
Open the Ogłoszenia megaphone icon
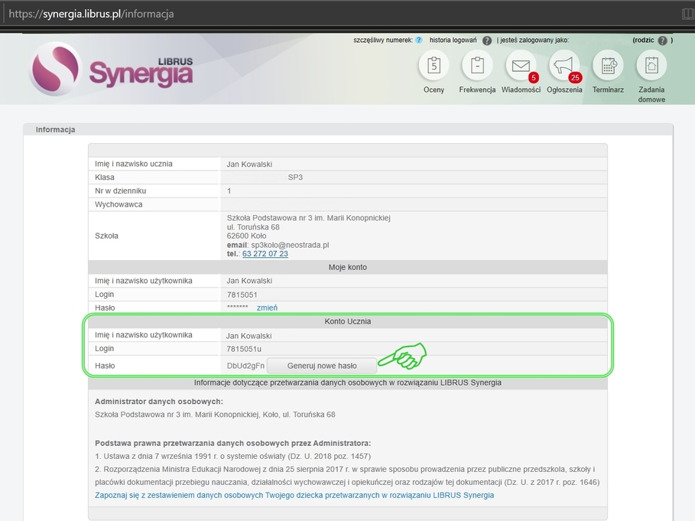564,66
